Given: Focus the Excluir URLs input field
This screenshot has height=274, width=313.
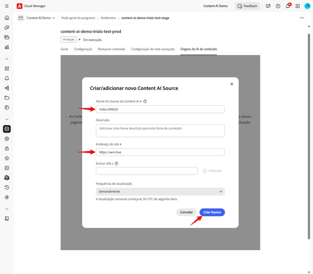Looking at the screenshot, I should [147, 171].
